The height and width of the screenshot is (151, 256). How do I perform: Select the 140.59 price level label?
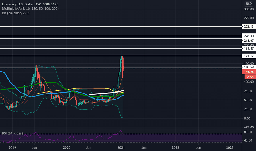point(249,67)
